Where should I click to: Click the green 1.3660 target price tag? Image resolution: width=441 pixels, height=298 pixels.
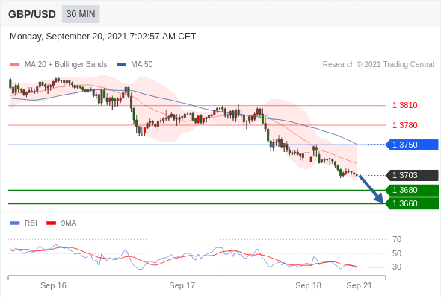pos(413,203)
